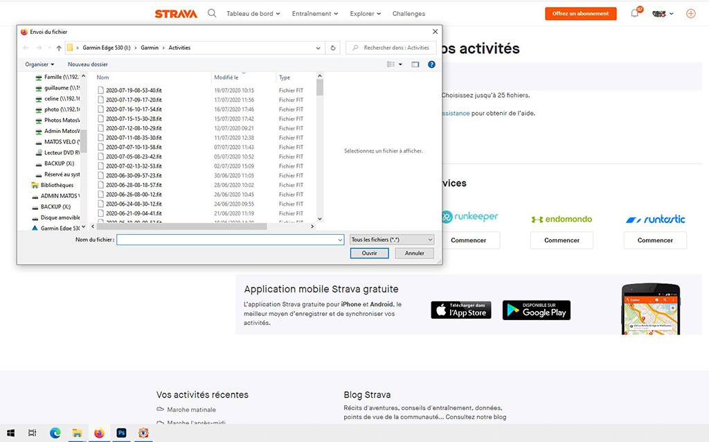Open the notifications bell icon
Viewport: 709px width, 442px height.
tap(635, 13)
